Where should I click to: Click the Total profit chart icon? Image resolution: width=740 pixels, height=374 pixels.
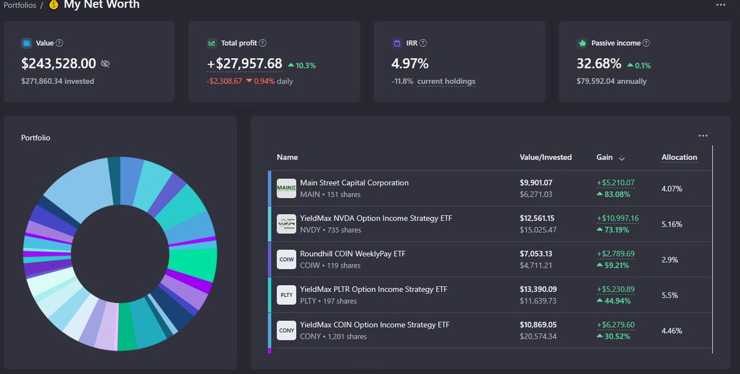coord(212,43)
